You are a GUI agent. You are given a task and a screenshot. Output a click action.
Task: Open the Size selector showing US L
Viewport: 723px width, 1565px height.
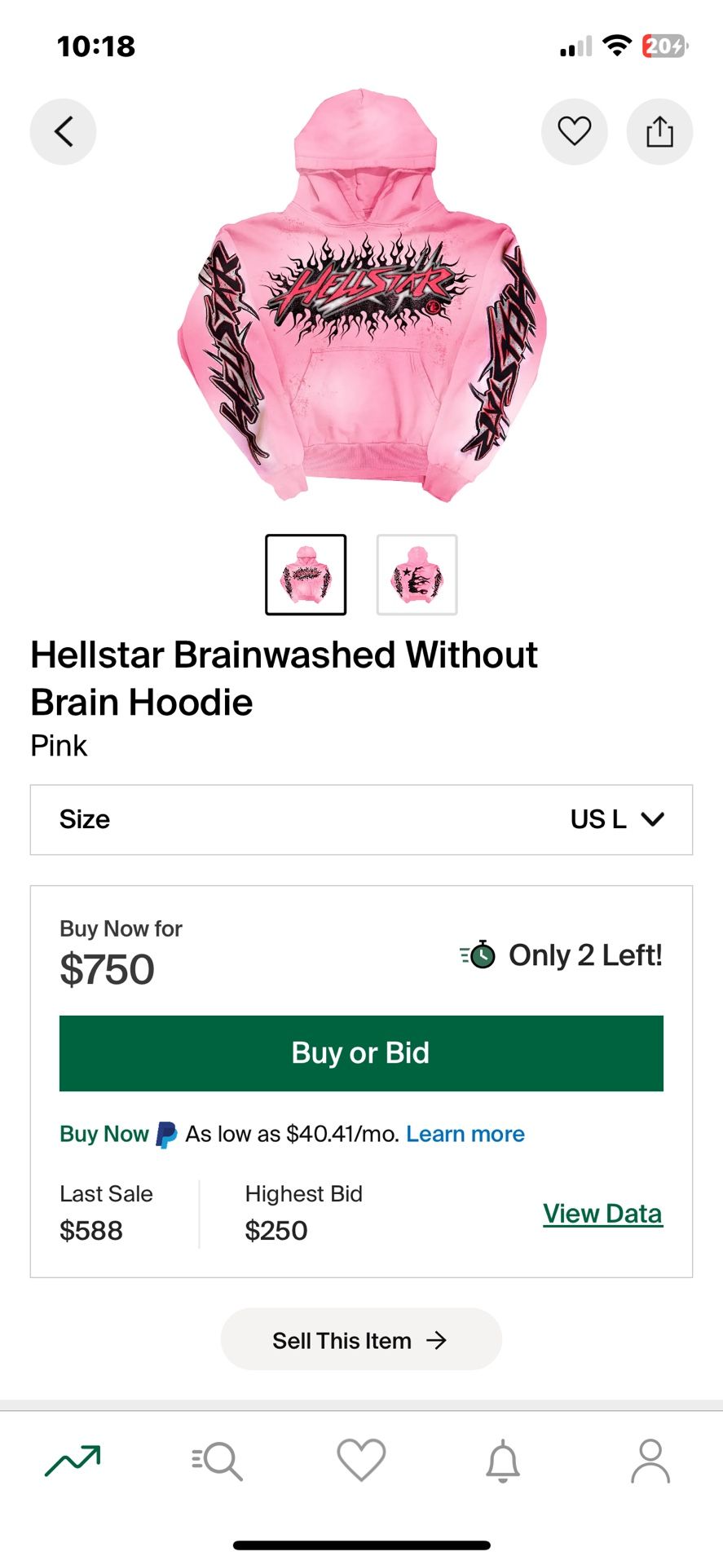(x=361, y=820)
